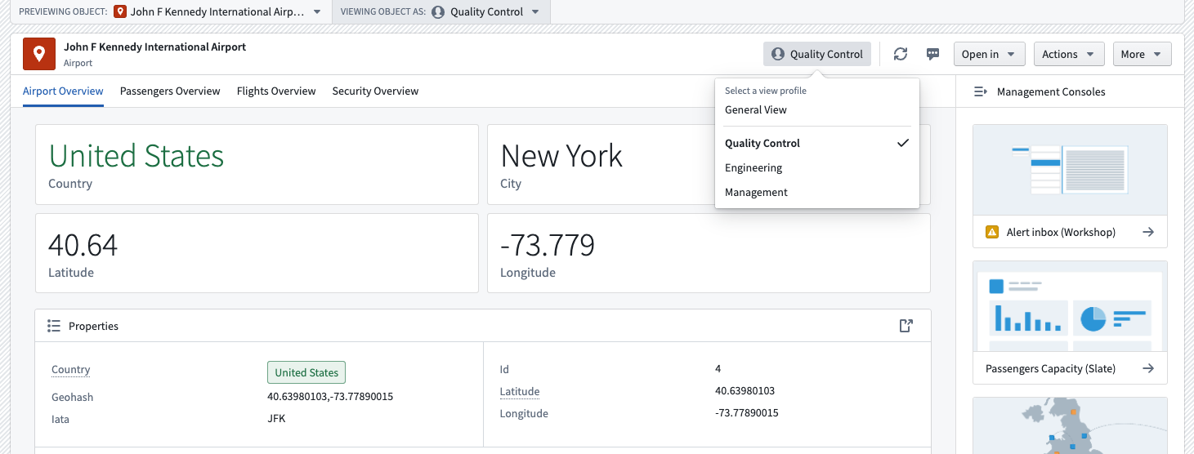Switch to the Passengers Overview tab
The image size is (1194, 454).
170,91
